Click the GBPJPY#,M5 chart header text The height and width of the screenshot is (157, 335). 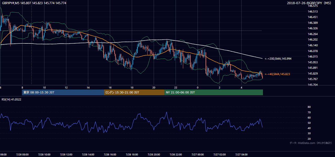tap(34, 3)
